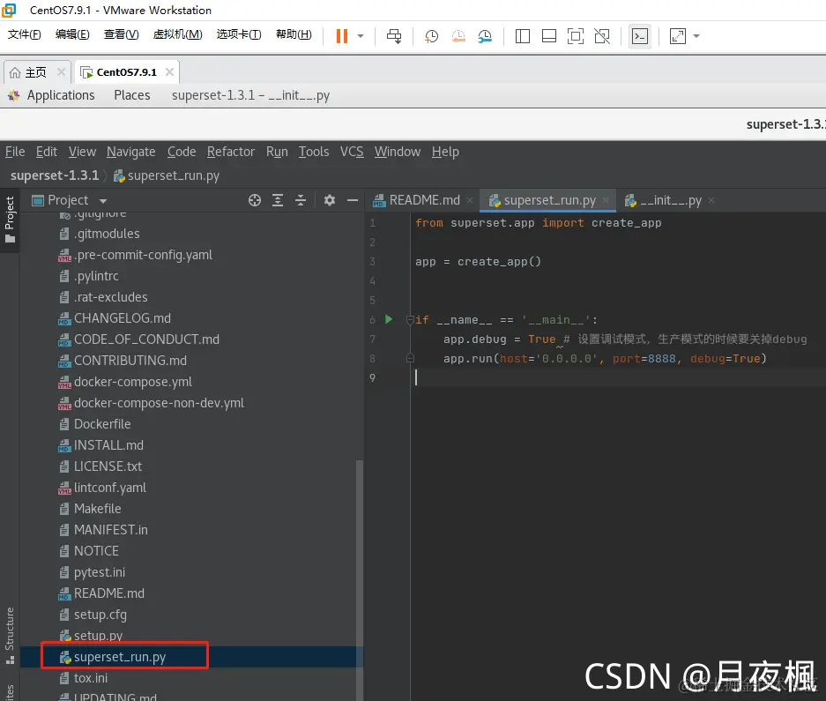Open PyCharm's VCS menu
Screen dimensions: 826x701
tap(352, 152)
